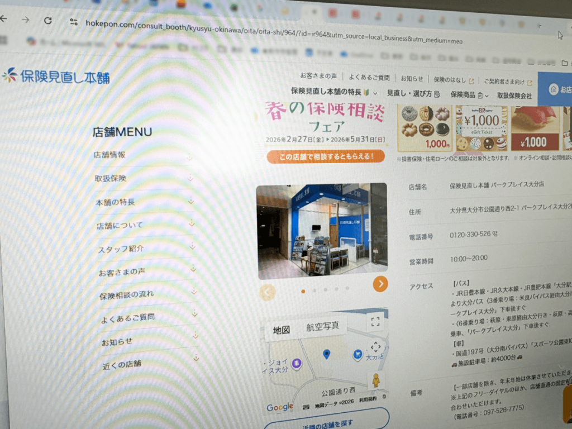Expand 保険見直し本舗の特長 menu
The height and width of the screenshot is (429, 572).
pyautogui.click(x=334, y=92)
